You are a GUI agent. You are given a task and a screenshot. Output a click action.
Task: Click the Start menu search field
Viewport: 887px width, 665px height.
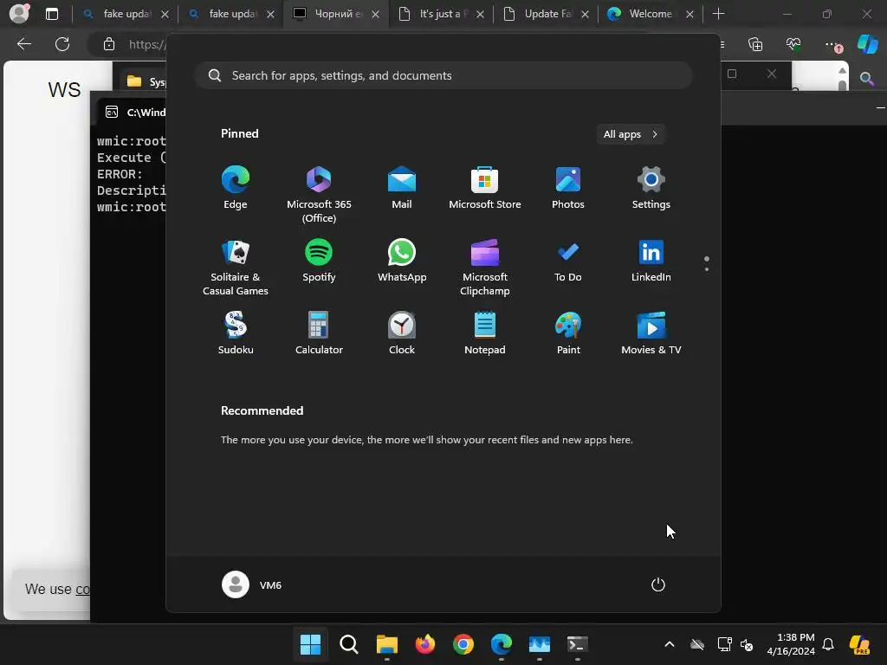pyautogui.click(x=443, y=75)
